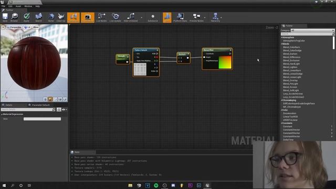Toggle the Live Nodes toolbar button
Viewport: 336px width, 189px height.
(x=101, y=17)
